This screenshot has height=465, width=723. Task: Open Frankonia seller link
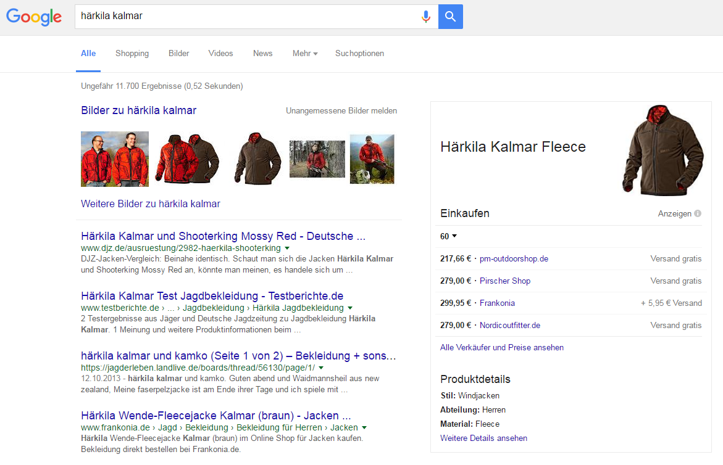pyautogui.click(x=497, y=303)
